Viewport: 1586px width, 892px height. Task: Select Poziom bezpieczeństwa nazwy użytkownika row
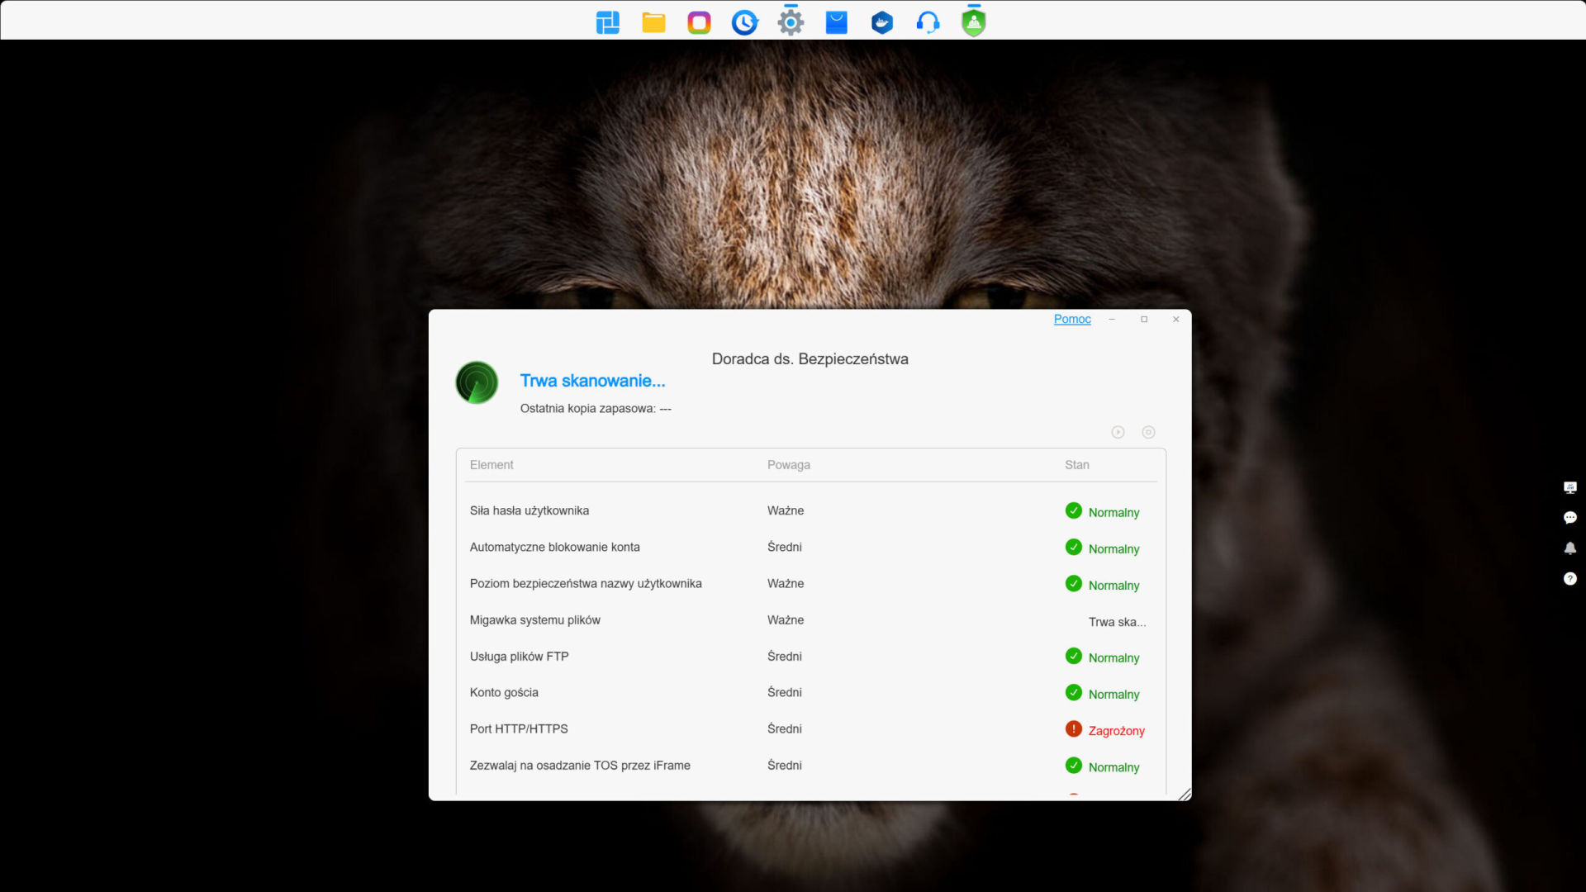tap(810, 583)
